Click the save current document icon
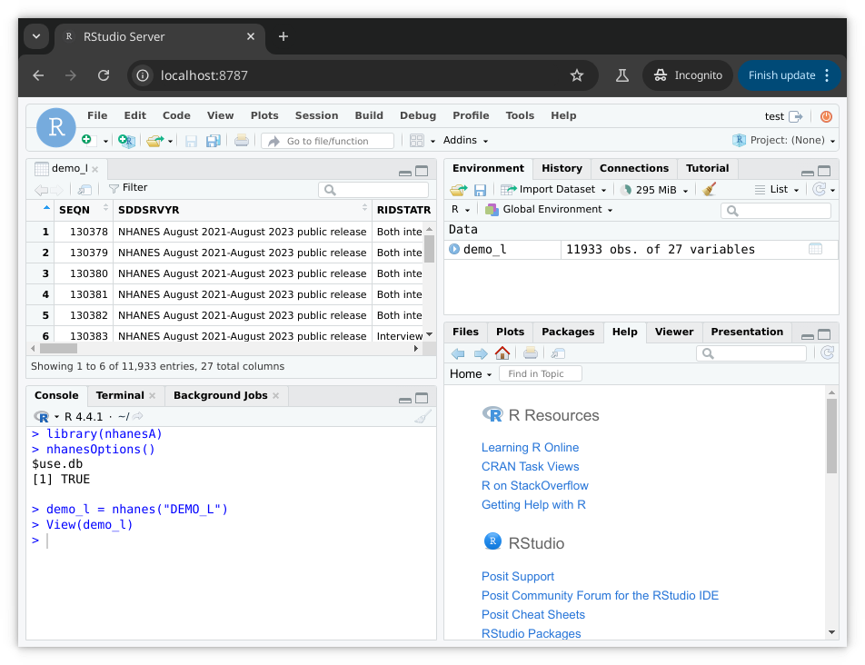 coord(191,141)
